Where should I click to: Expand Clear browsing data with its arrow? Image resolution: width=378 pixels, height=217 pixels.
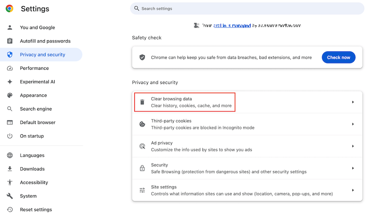click(353, 102)
